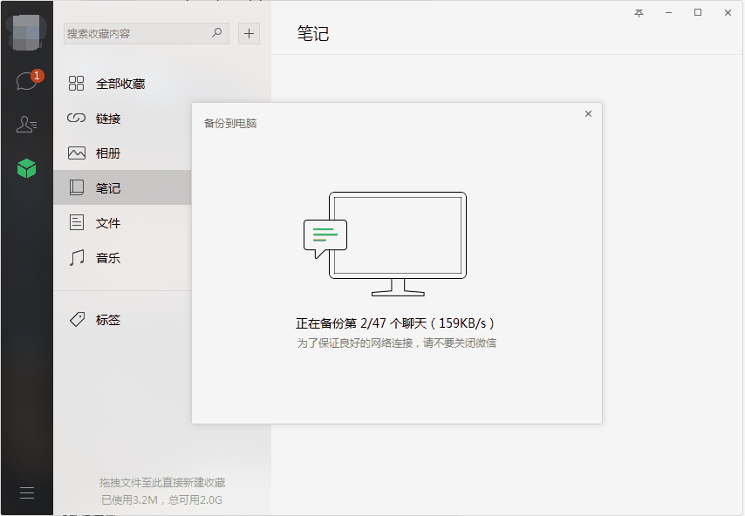
Task: Pin the window on top
Action: pos(639,13)
